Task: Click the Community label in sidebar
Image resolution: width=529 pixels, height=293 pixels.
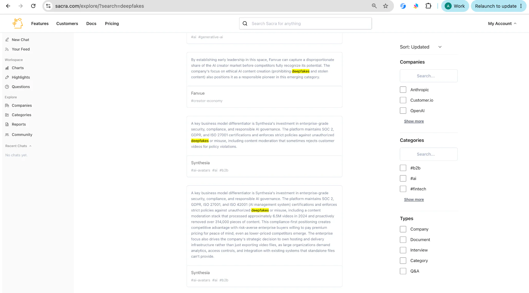Action: pyautogui.click(x=22, y=135)
